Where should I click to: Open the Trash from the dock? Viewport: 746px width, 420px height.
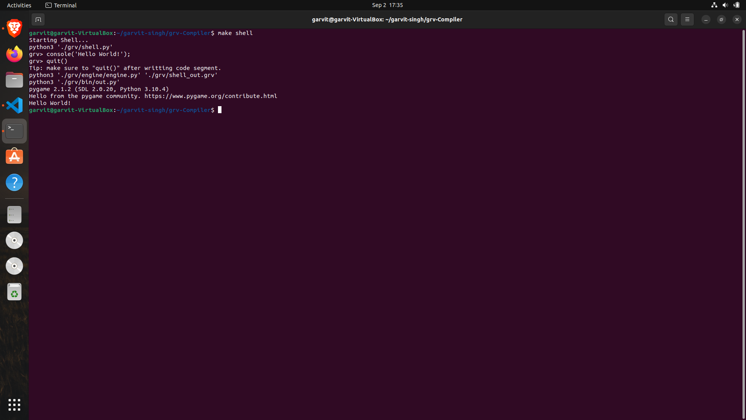[14, 292]
